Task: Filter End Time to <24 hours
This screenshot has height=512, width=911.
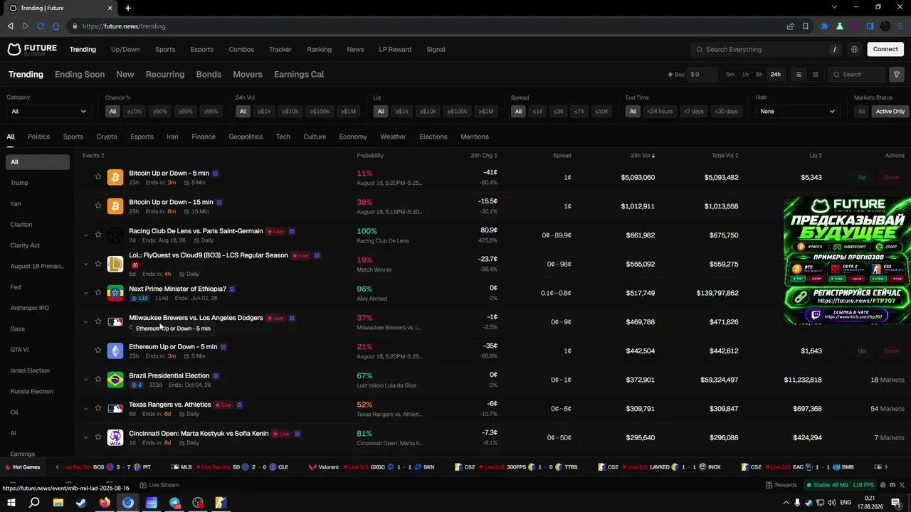Action: [x=660, y=112]
